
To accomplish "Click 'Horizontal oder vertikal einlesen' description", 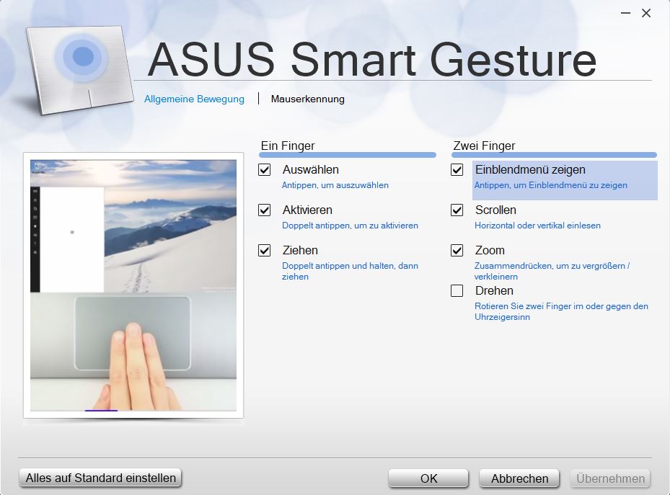I will point(537,226).
